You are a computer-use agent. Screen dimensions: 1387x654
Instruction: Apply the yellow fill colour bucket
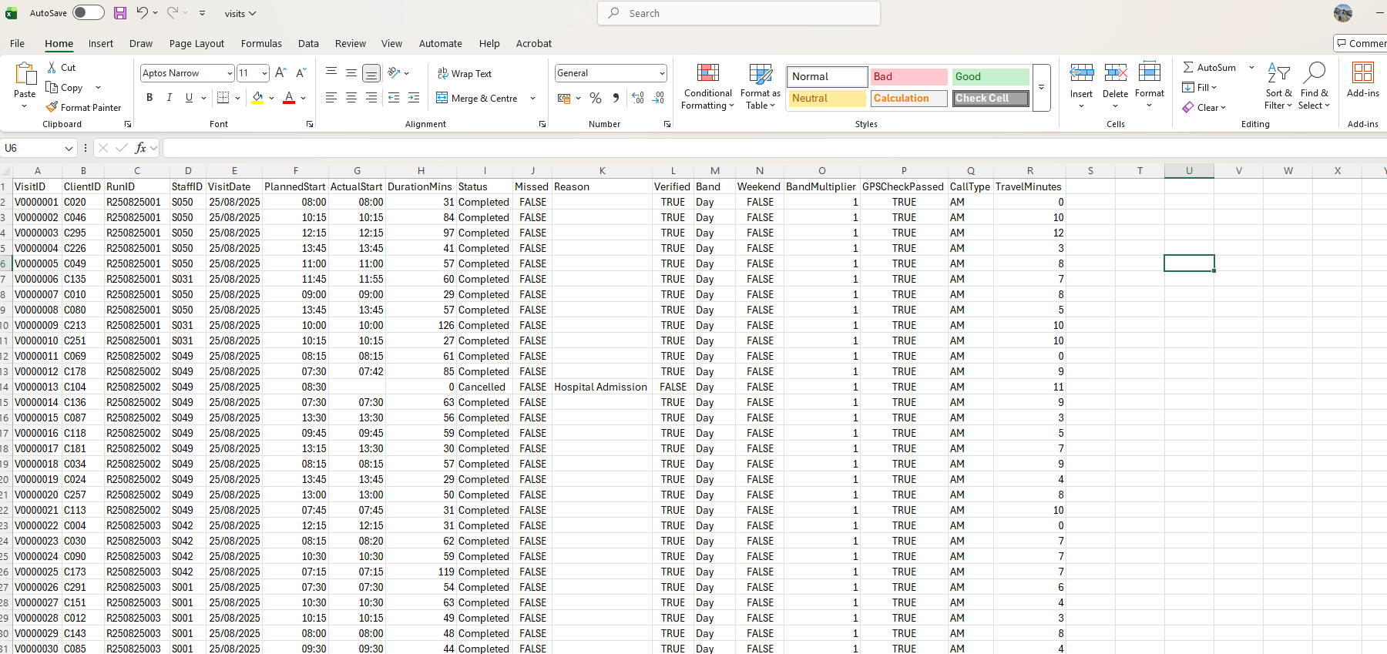pos(257,98)
